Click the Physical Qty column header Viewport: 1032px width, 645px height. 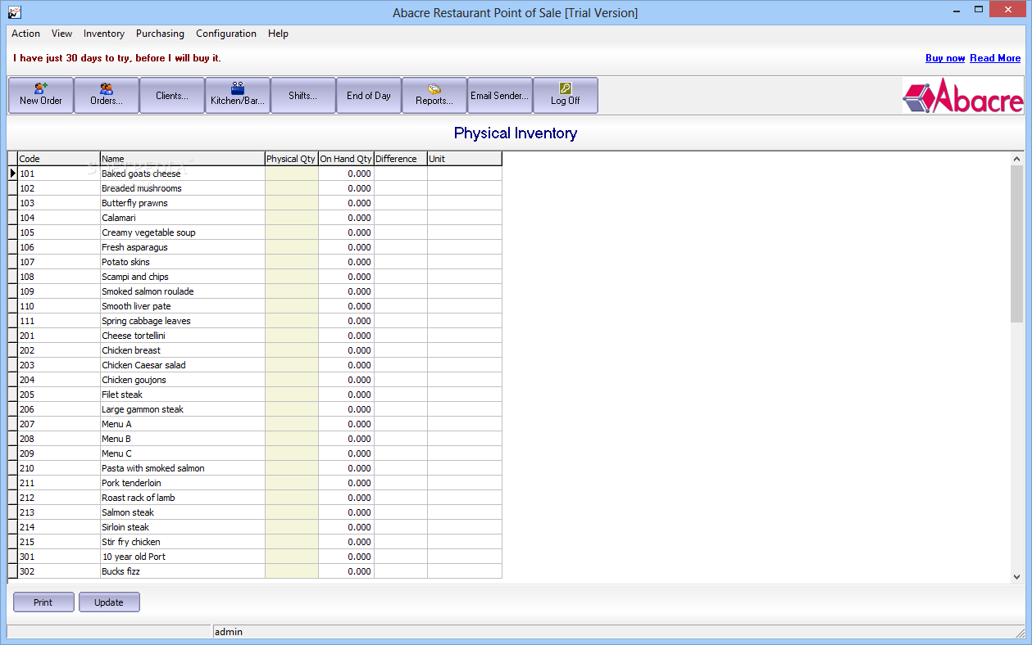(x=292, y=159)
